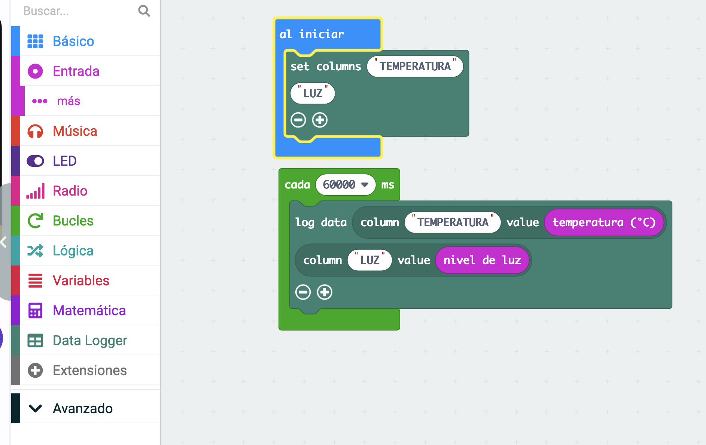
Task: Click the search magnifier icon
Action: [x=144, y=11]
